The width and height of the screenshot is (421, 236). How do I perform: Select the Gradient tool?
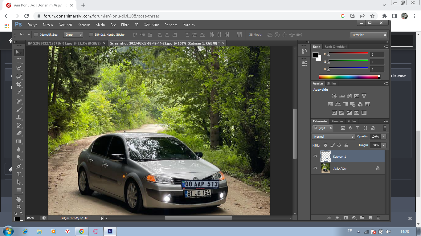19,141
